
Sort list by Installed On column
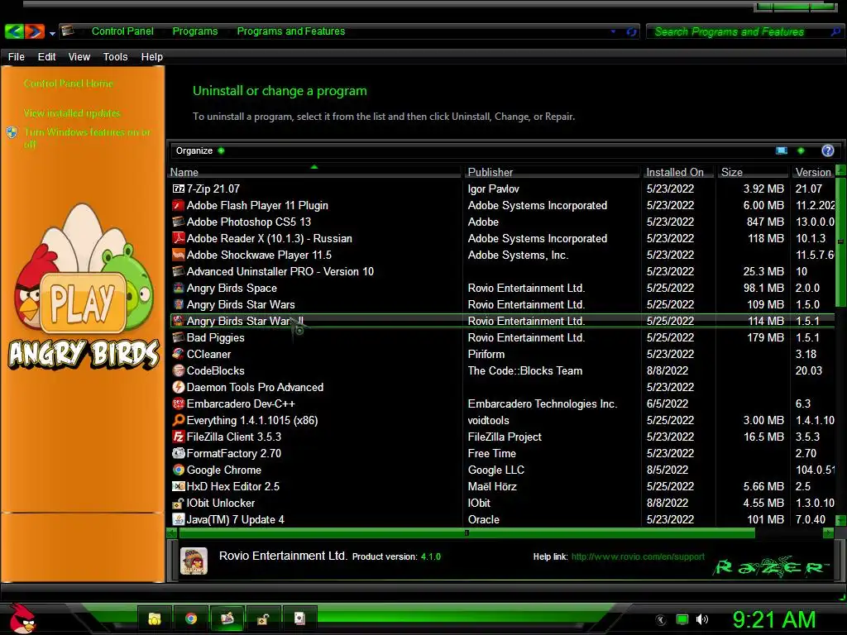(678, 172)
